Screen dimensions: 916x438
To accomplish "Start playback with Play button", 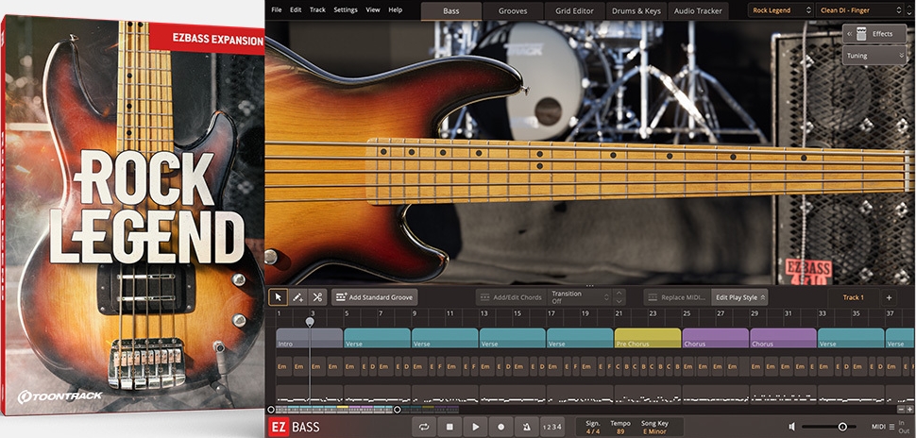I will tap(476, 427).
